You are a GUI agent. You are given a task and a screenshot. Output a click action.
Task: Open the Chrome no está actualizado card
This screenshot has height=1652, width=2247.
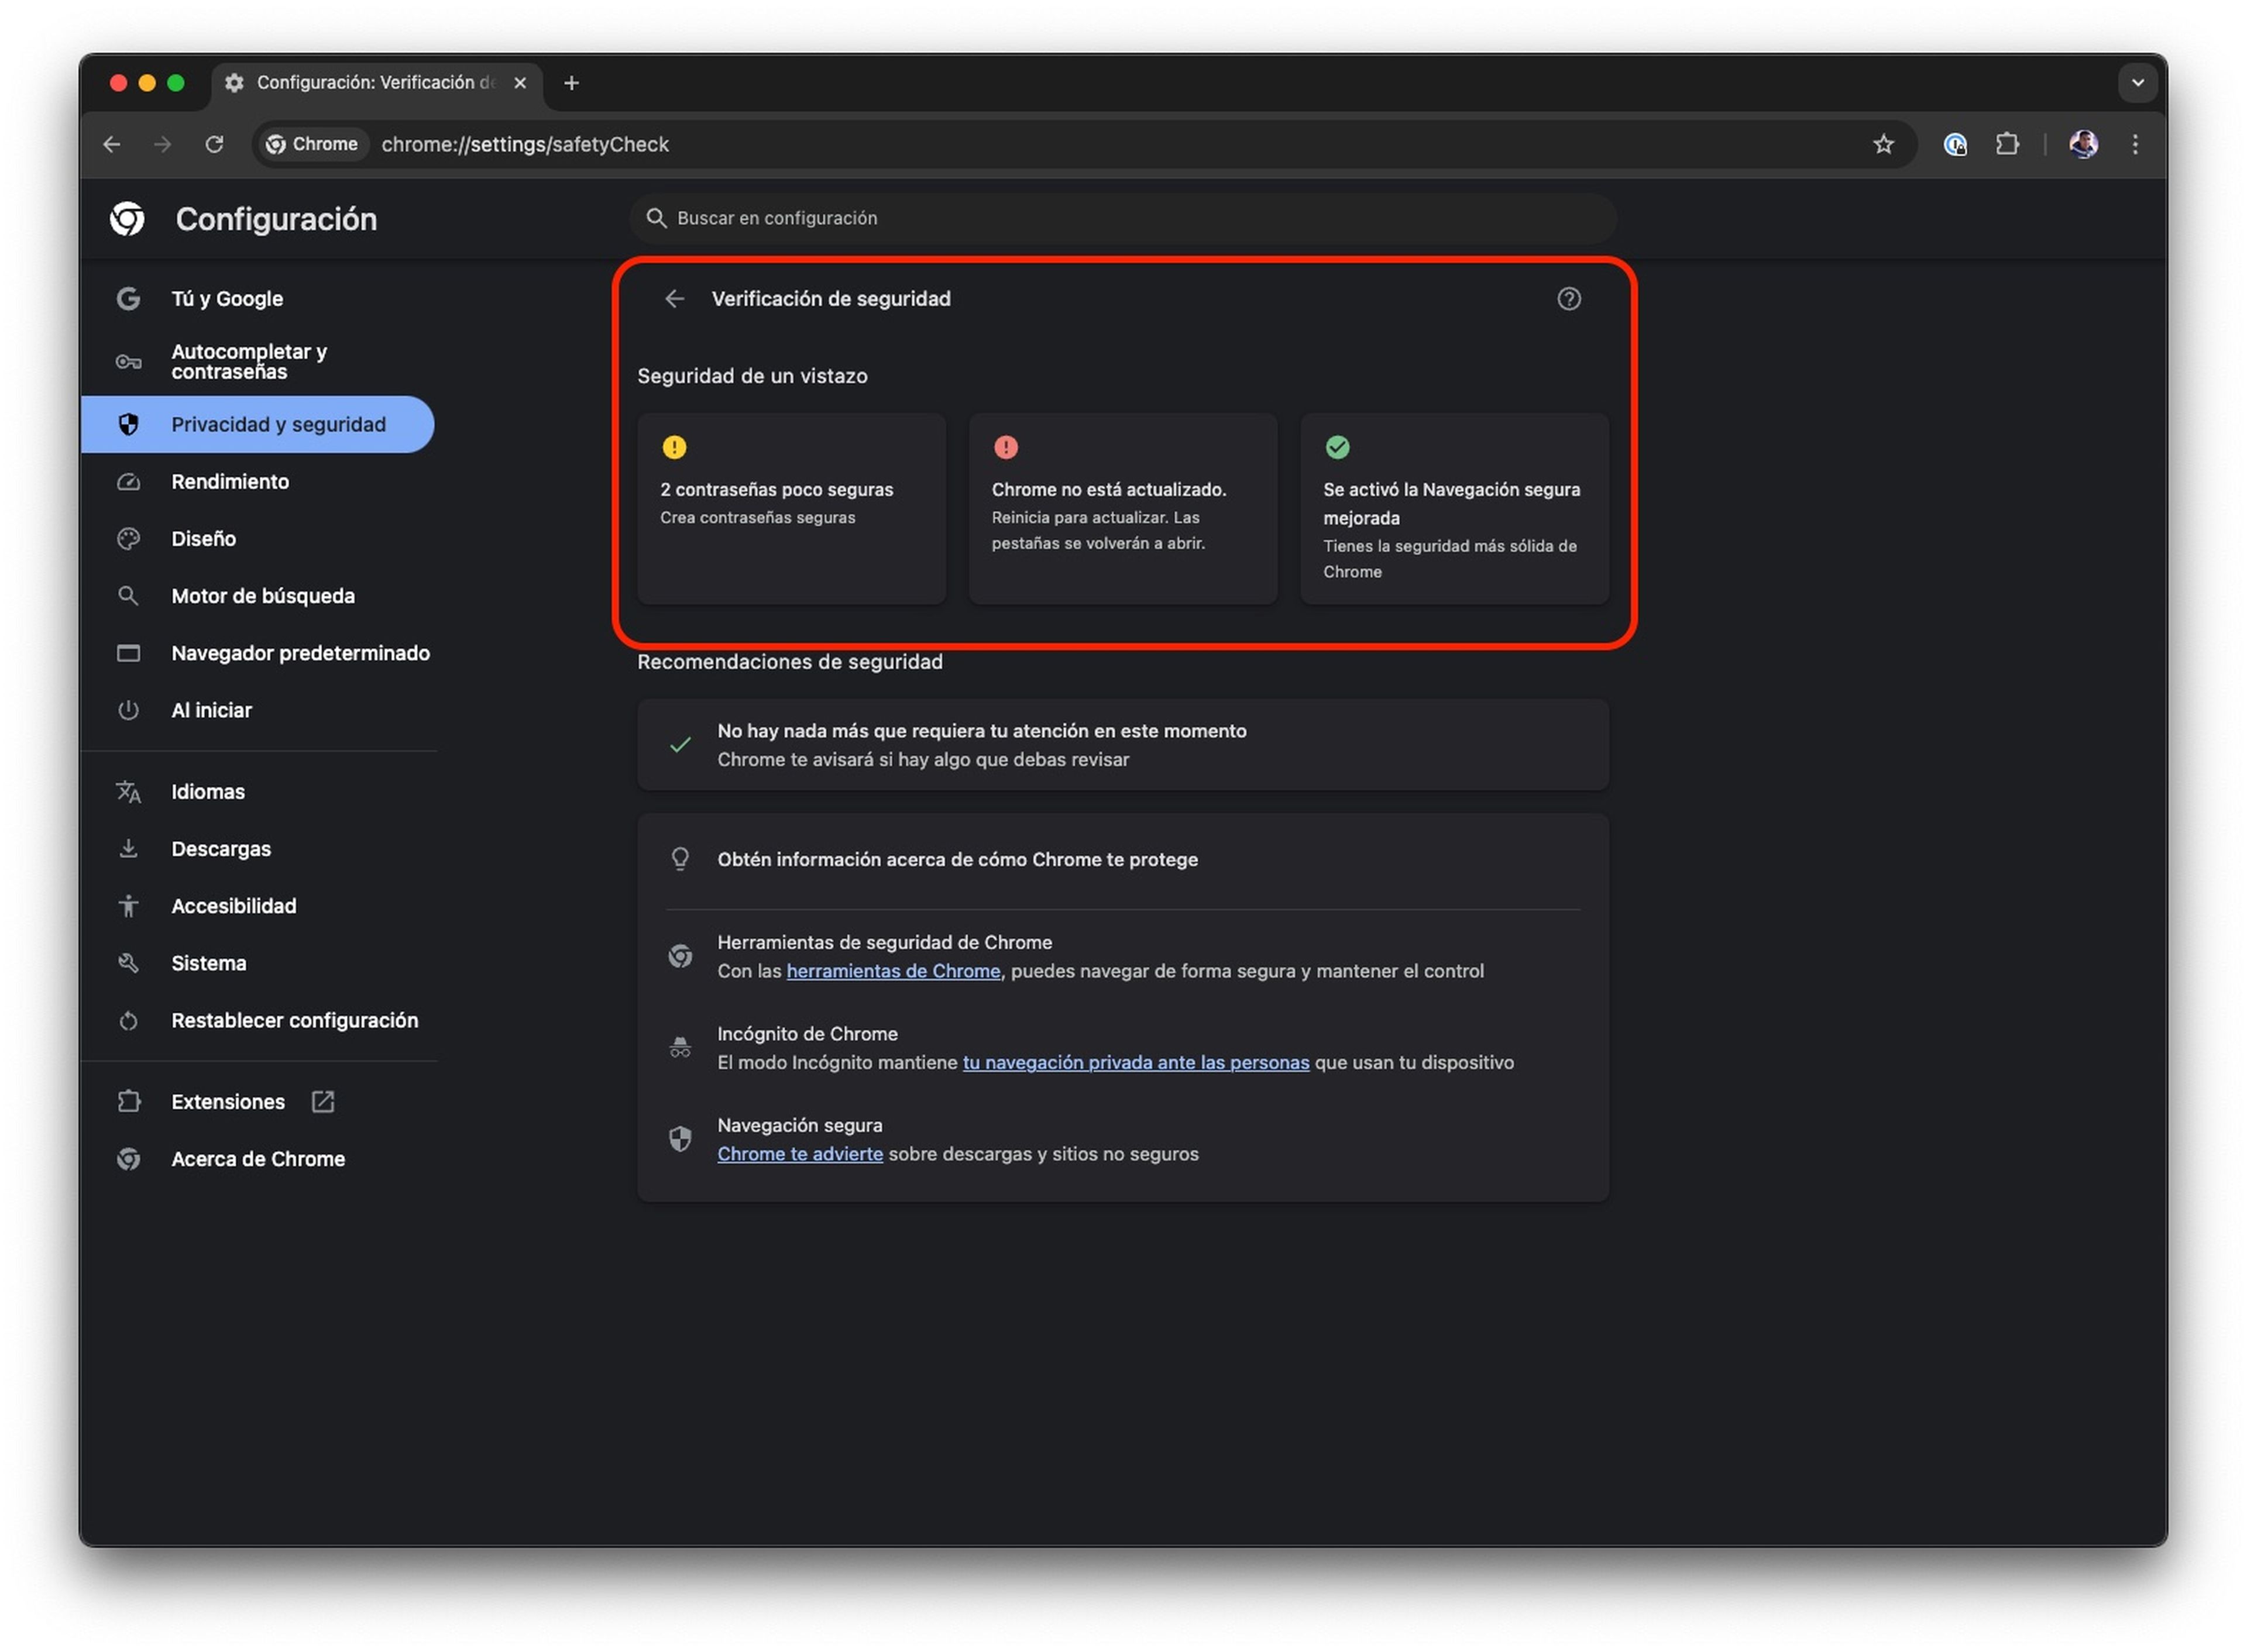point(1122,507)
